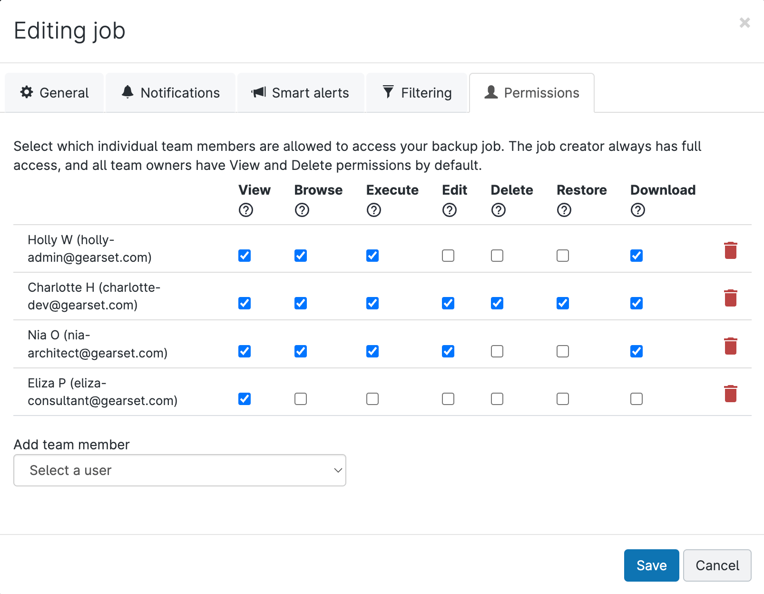This screenshot has width=764, height=594.
Task: Click the help icon under Browse
Action: pyautogui.click(x=302, y=210)
